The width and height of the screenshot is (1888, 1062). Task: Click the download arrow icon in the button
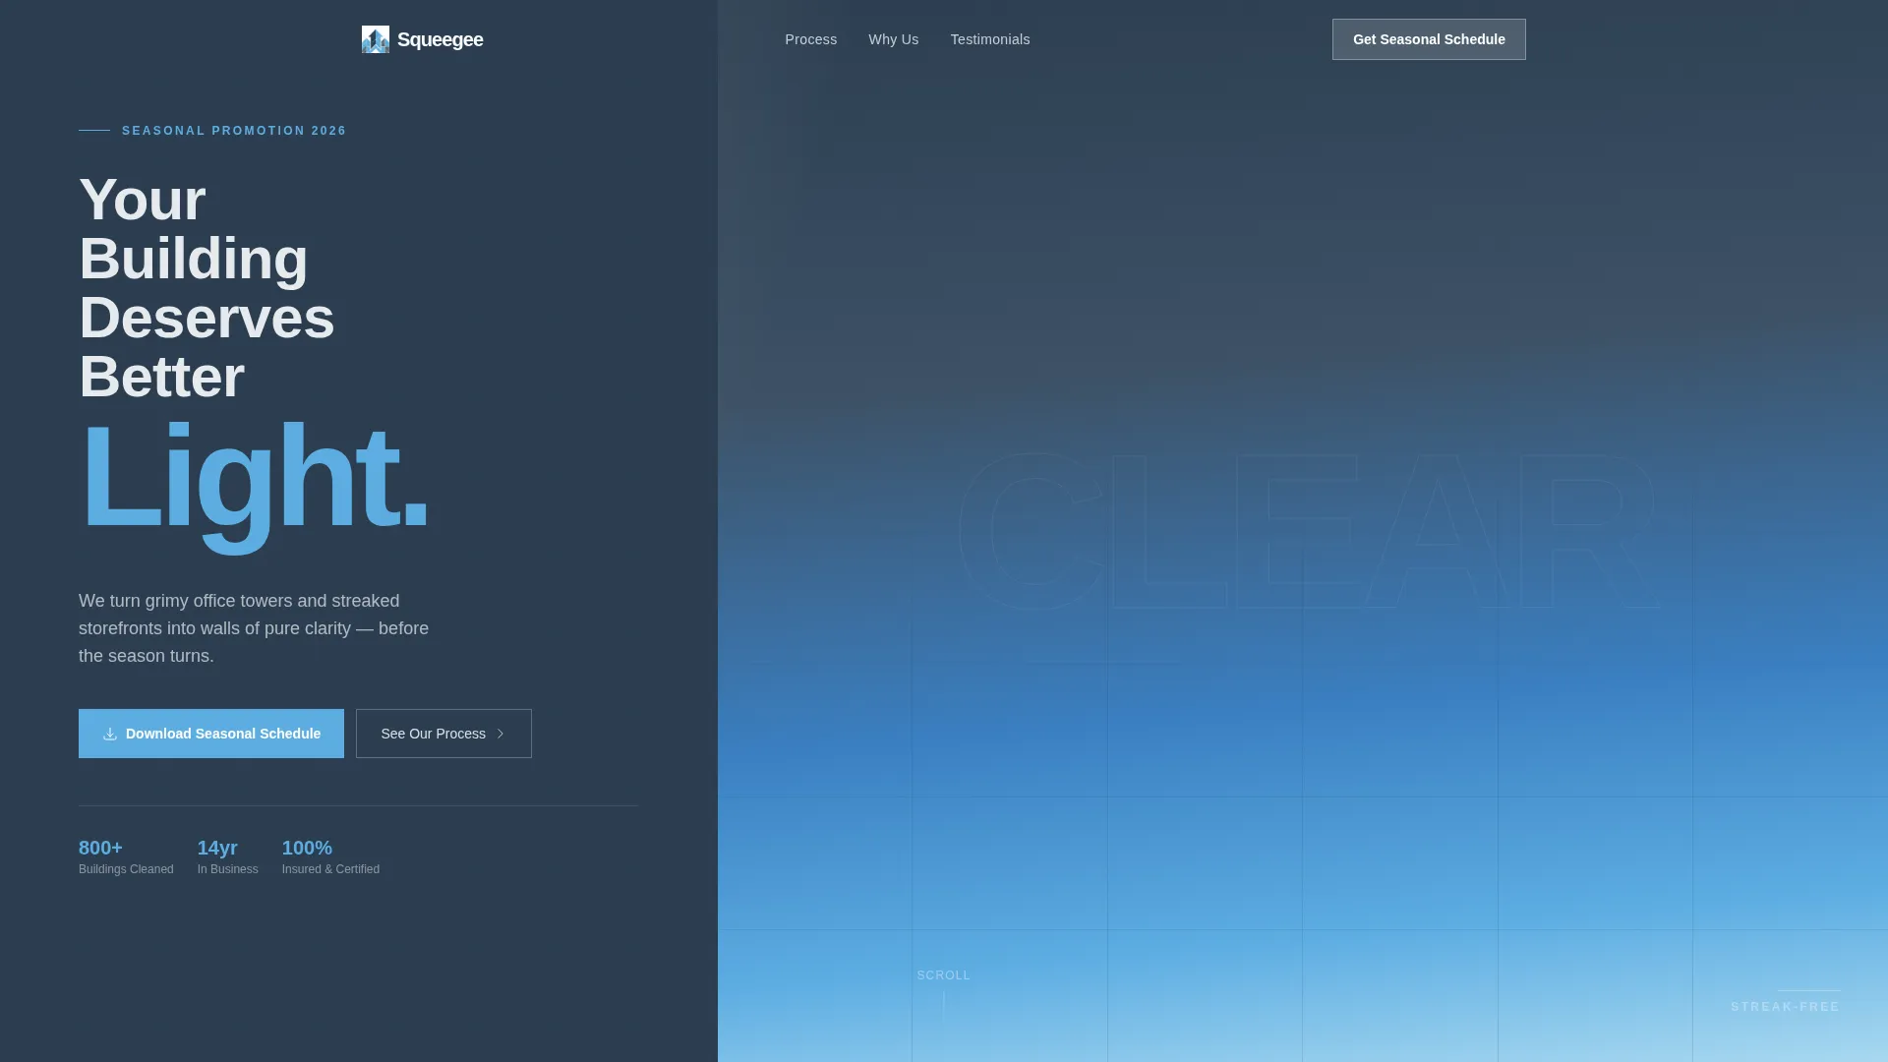pos(110,734)
